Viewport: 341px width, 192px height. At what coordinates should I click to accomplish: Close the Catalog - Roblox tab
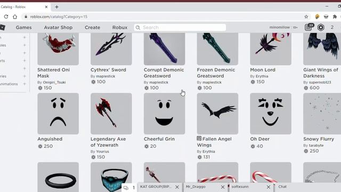[x=46, y=7]
